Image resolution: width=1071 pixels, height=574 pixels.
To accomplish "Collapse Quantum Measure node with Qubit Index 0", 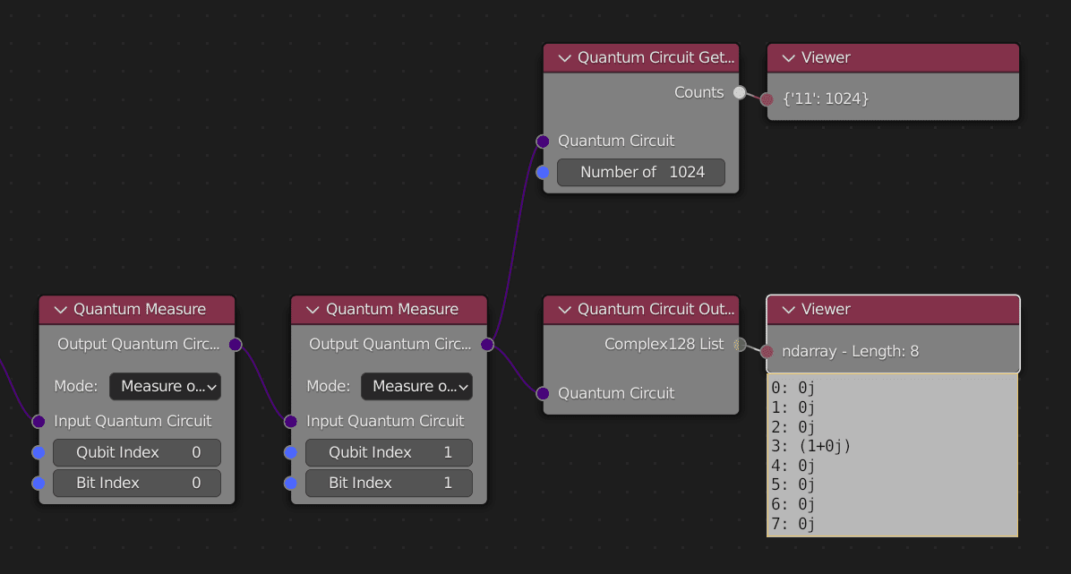I will [60, 310].
